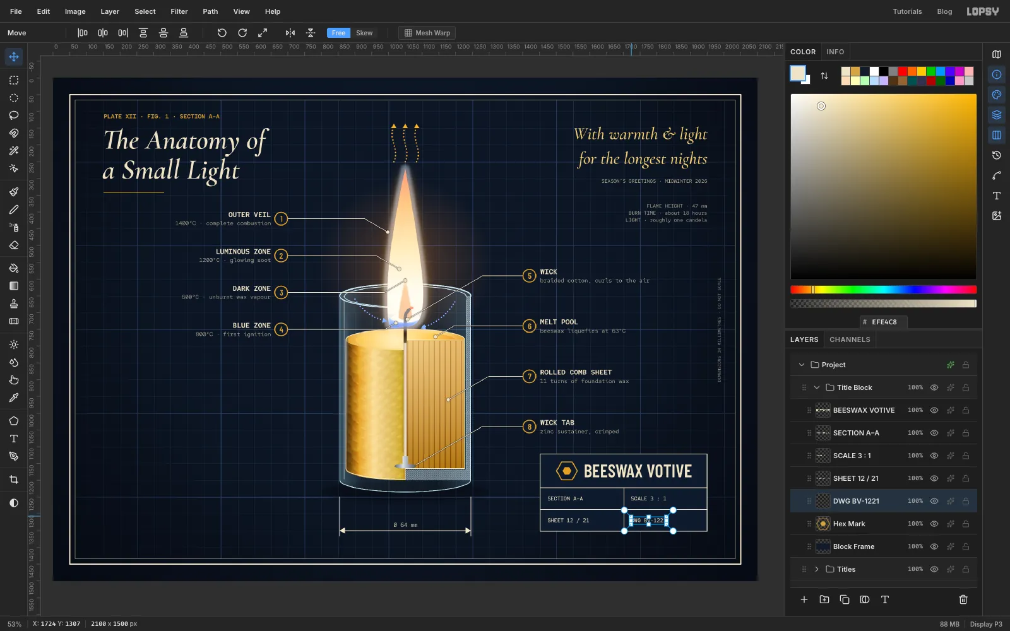Open the Filter menu
The width and height of the screenshot is (1010, 631).
(x=179, y=11)
